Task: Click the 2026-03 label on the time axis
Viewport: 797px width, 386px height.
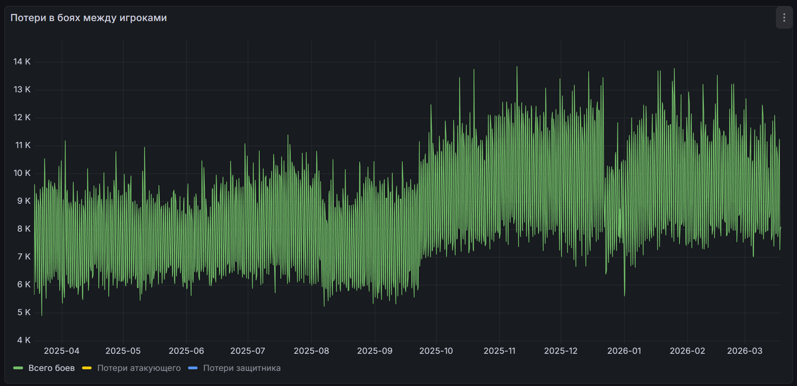Action: (744, 351)
